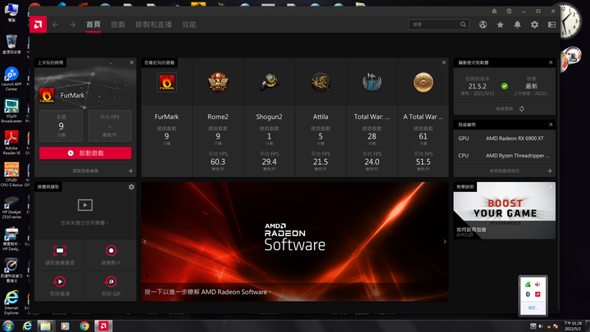Open Recycle Bin on desktop
This screenshot has height=332, width=590.
coord(11,44)
